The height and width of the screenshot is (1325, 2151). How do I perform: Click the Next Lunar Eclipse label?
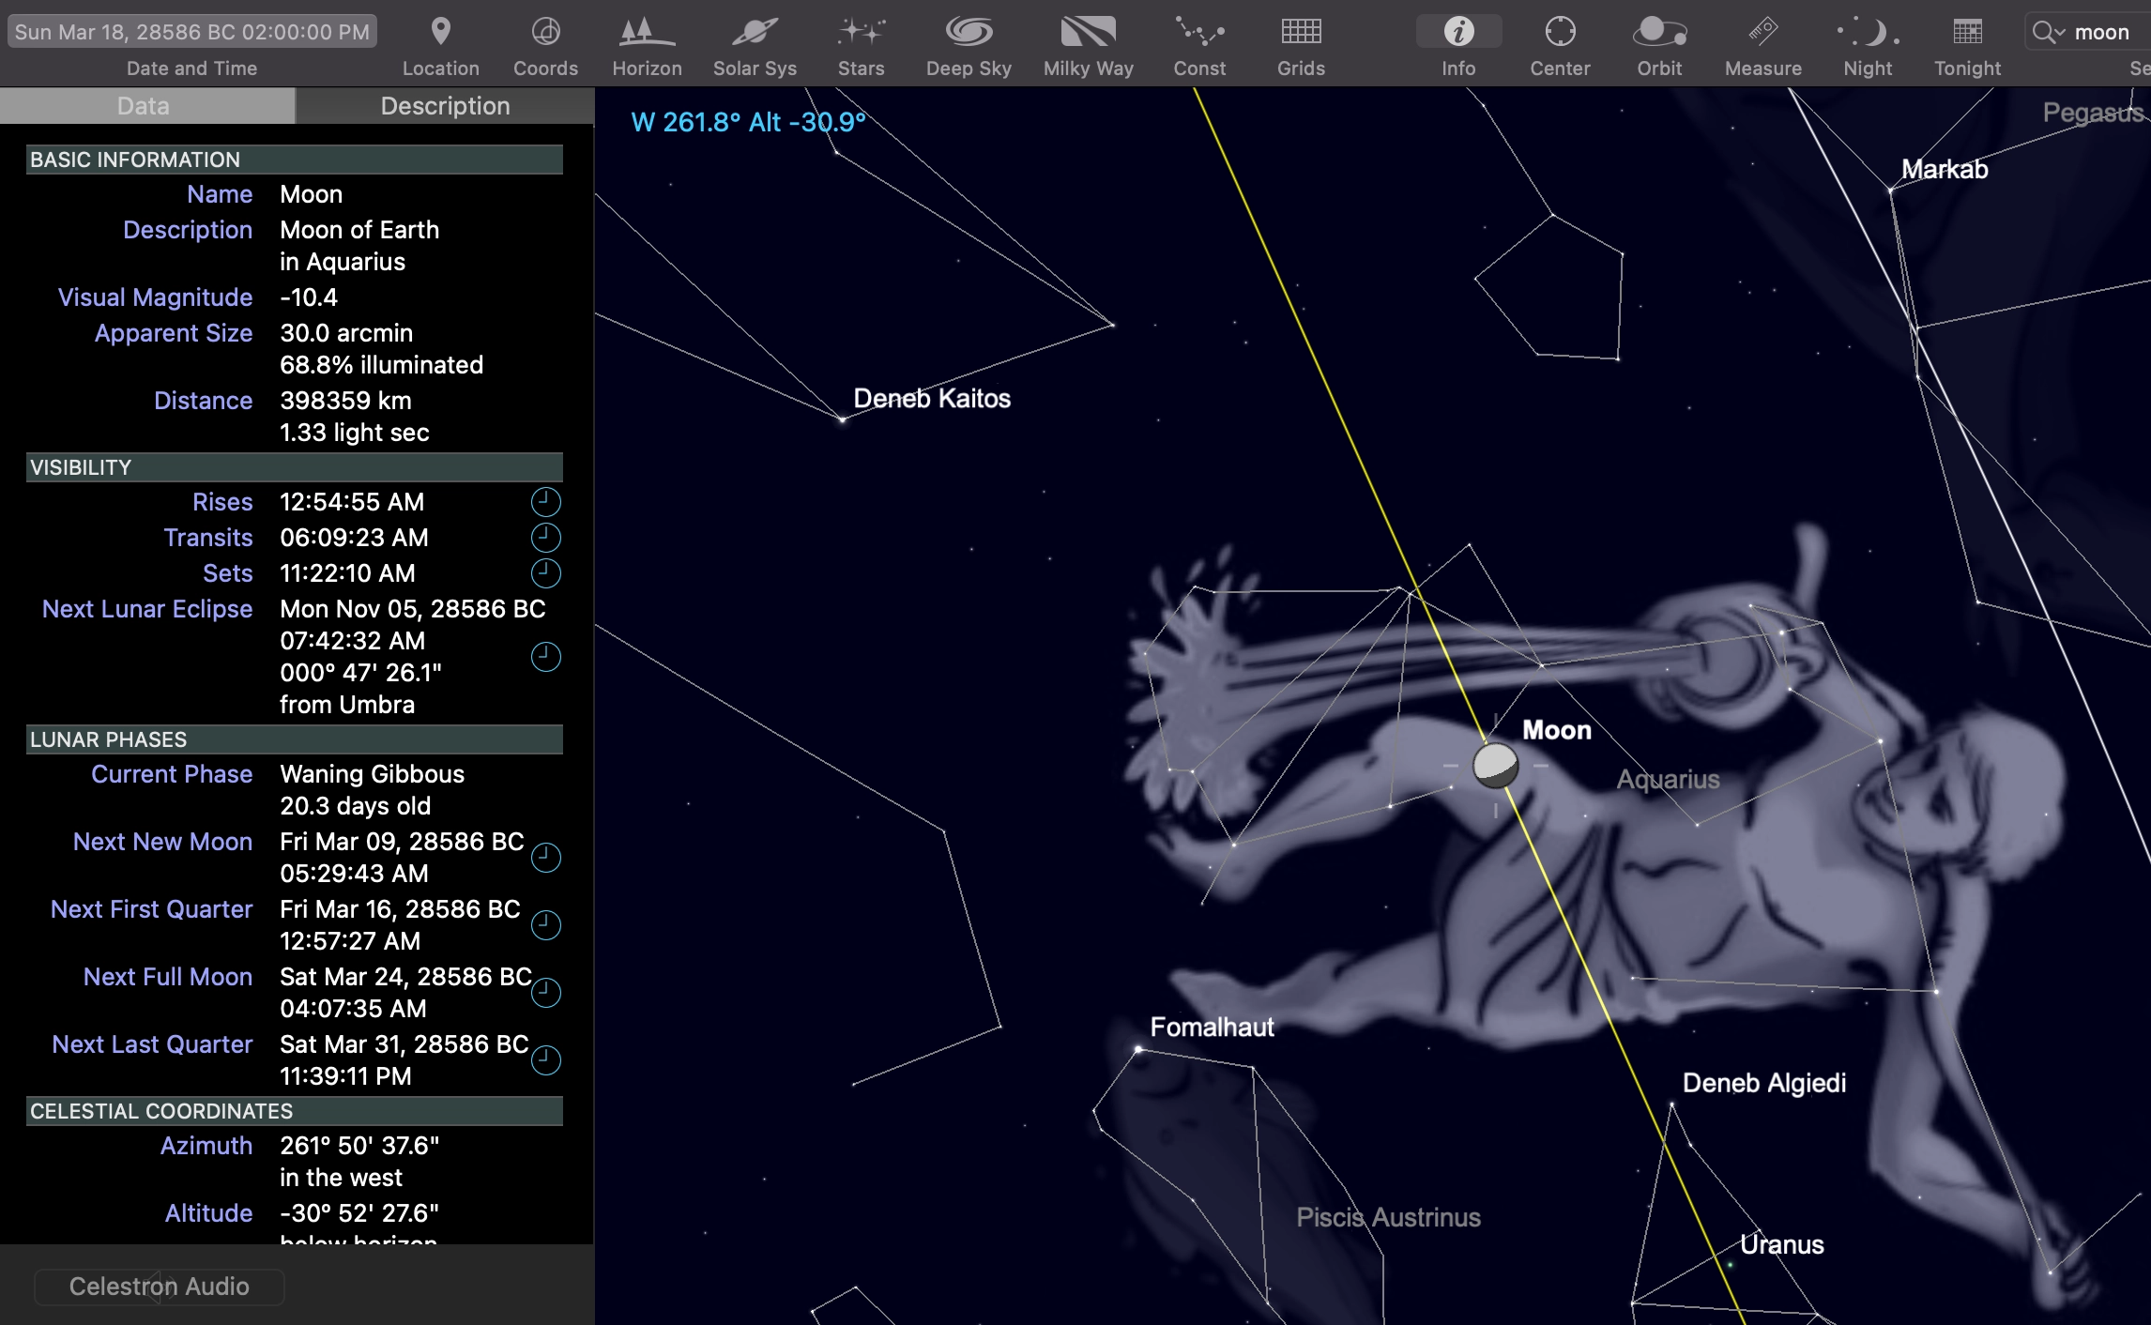pos(147,609)
